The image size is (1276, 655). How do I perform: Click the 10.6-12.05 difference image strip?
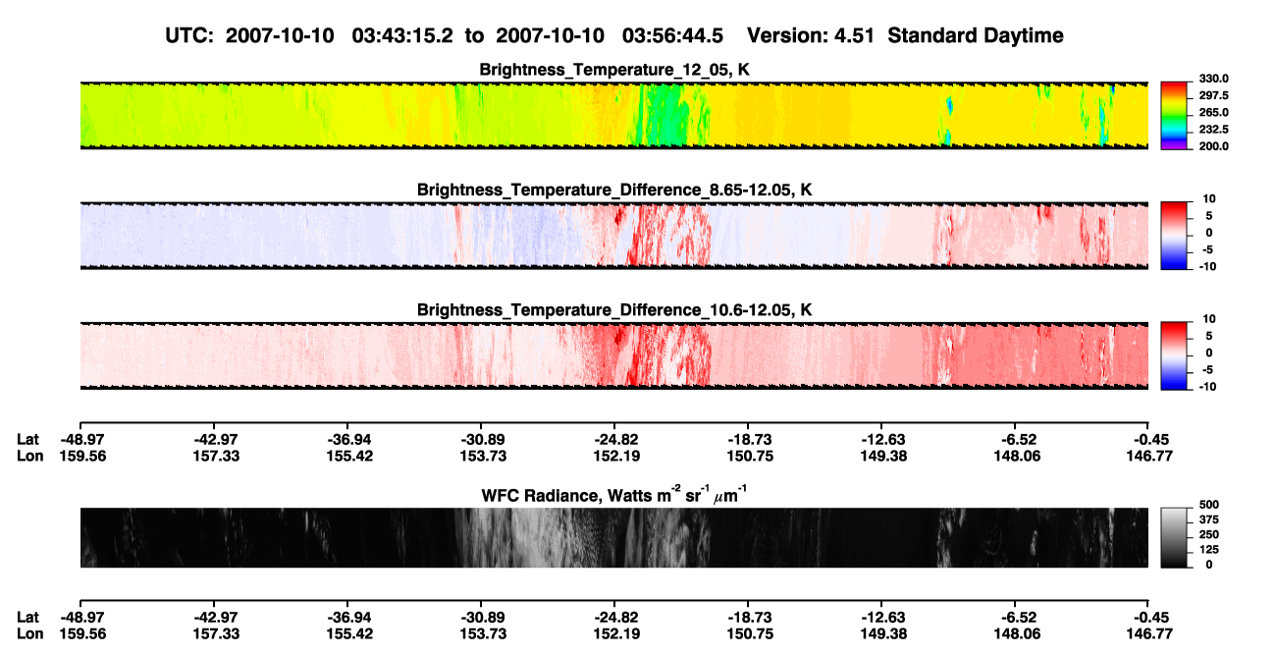pyautogui.click(x=613, y=355)
